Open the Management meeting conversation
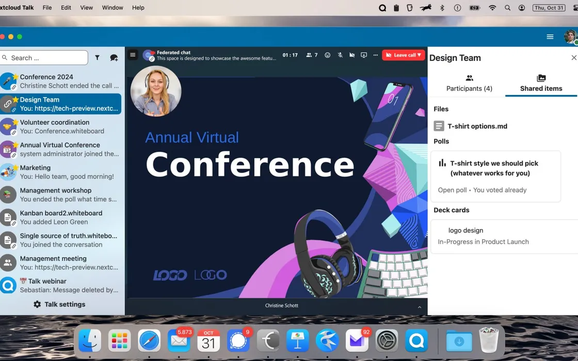Screen dimensions: 578x361 [x=60, y=262]
